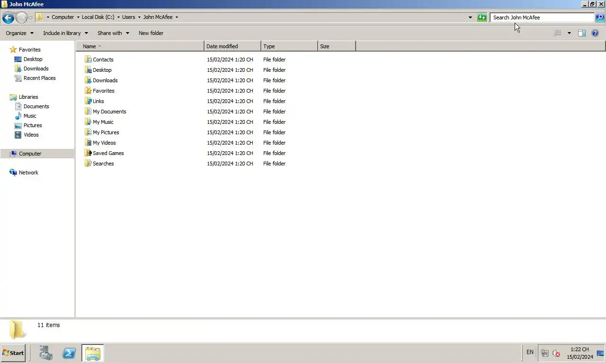This screenshot has height=363, width=606.
Task: Select the My Pictures folder icon
Action: click(88, 132)
